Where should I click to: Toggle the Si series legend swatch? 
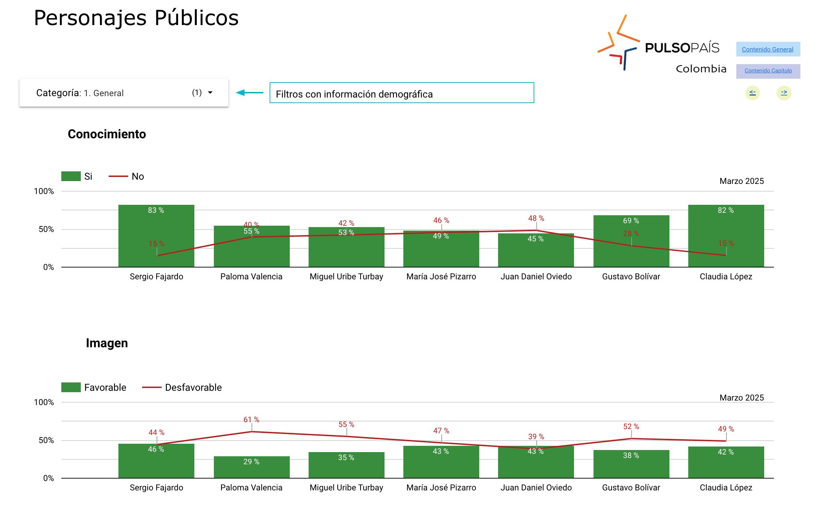coord(71,176)
